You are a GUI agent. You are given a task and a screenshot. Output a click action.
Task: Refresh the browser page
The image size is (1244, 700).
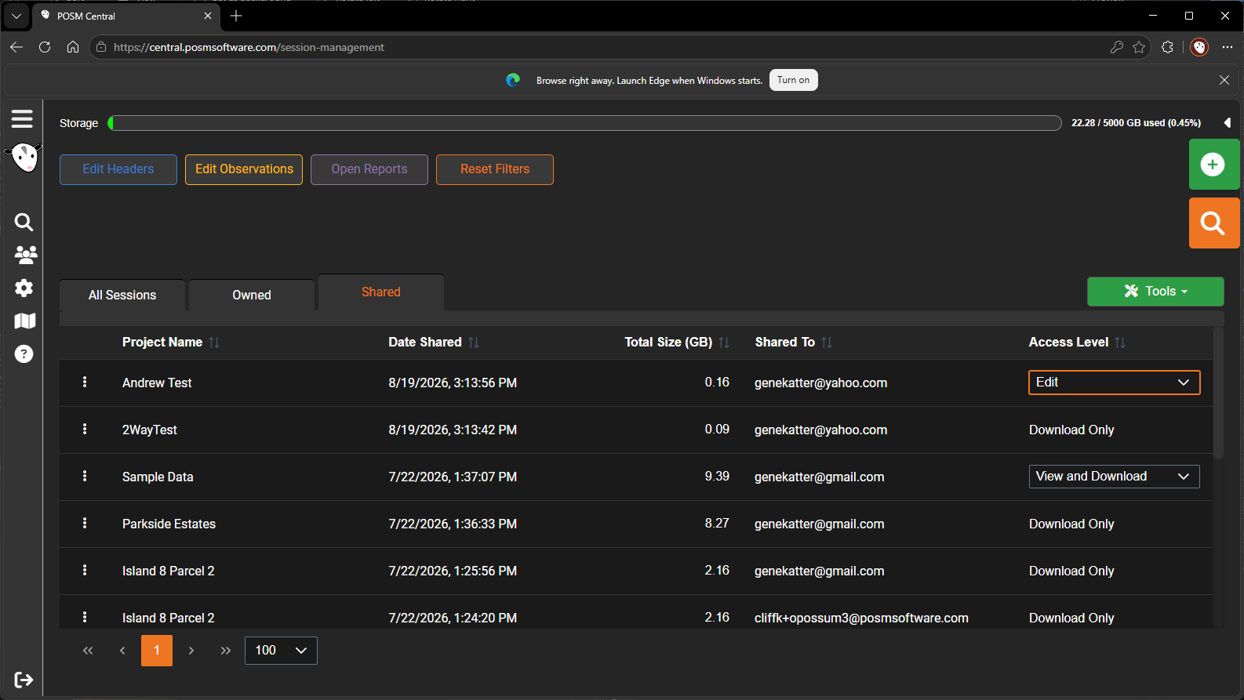pos(45,47)
